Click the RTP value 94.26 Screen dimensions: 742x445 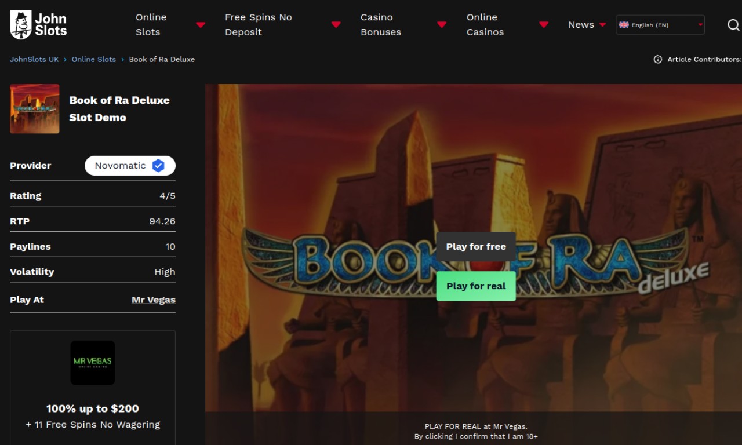coord(162,221)
